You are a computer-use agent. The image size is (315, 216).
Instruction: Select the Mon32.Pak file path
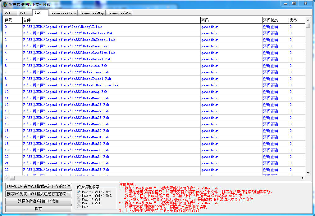click(66, 144)
